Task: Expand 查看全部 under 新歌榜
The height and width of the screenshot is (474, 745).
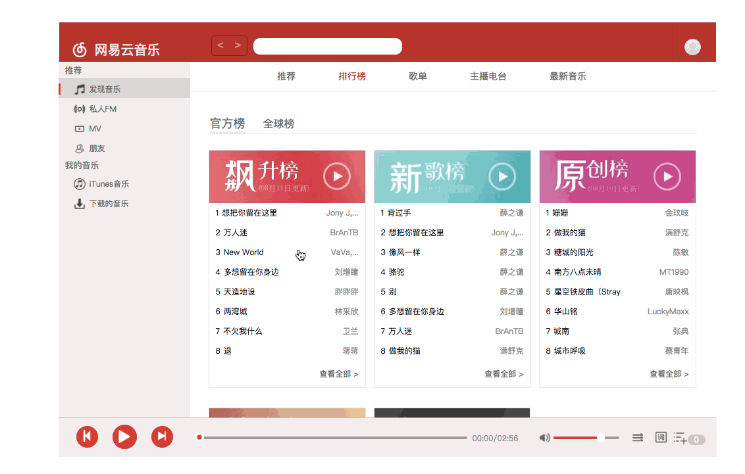Action: click(x=503, y=374)
